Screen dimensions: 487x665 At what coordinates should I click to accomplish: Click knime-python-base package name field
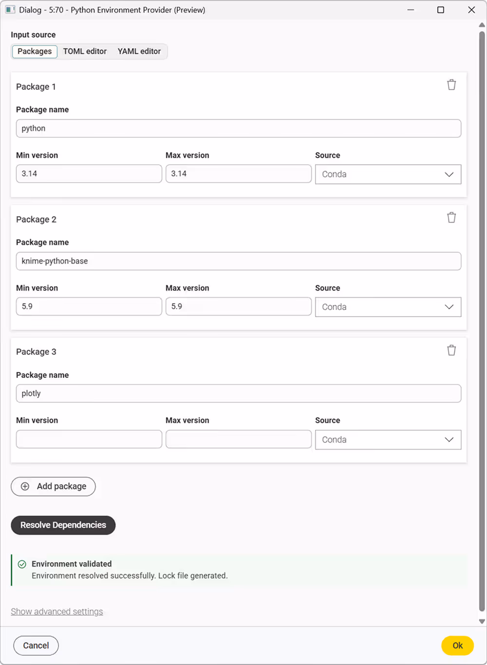239,261
